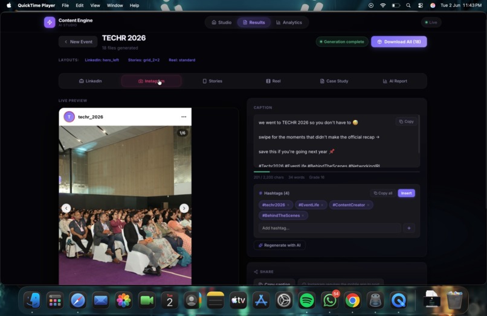Click the Wi-Fi status icon

tap(383, 5)
